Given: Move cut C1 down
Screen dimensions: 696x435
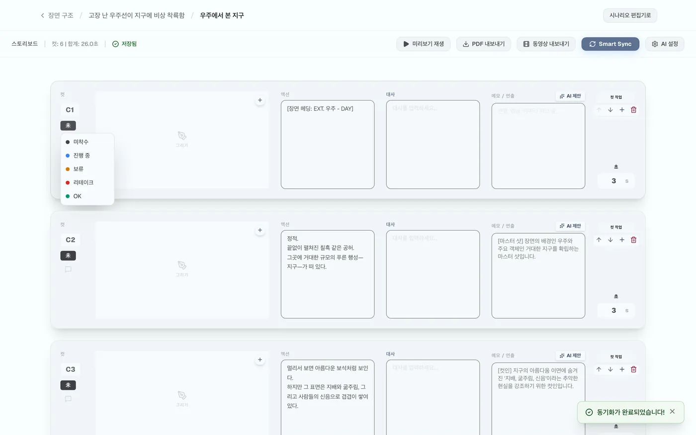Looking at the screenshot, I should [610, 110].
